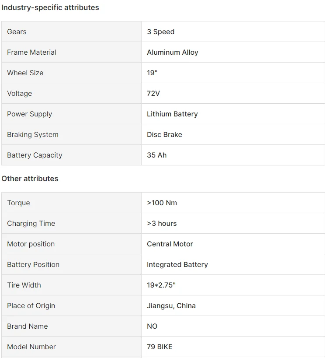Click the "35 Ah" capacity value
Image resolution: width=326 pixels, height=358 pixels.
pos(156,155)
